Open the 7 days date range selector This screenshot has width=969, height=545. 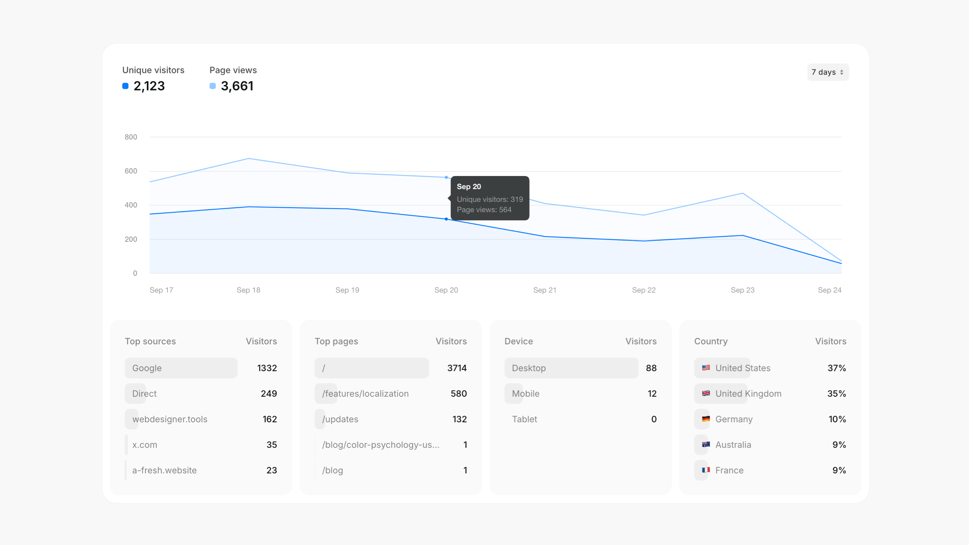tap(827, 72)
